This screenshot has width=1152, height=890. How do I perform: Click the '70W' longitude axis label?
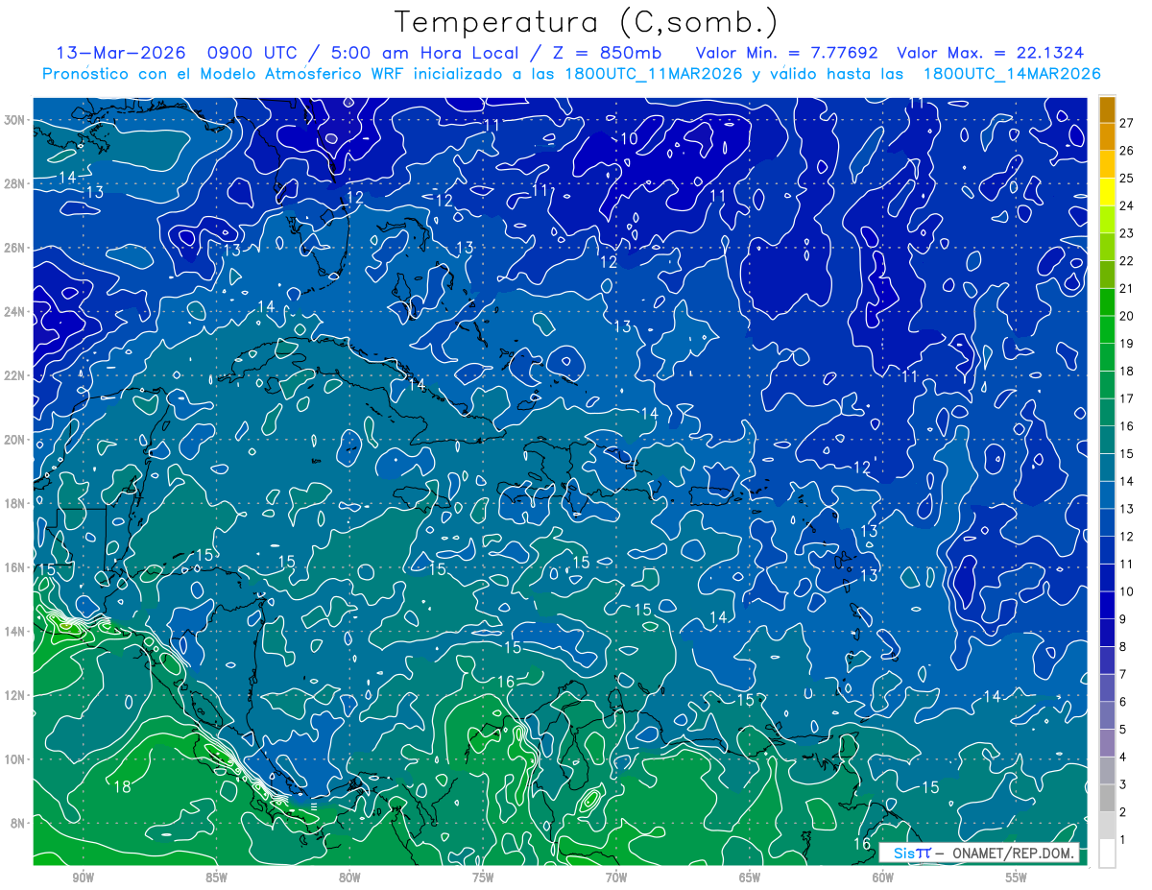616,878
